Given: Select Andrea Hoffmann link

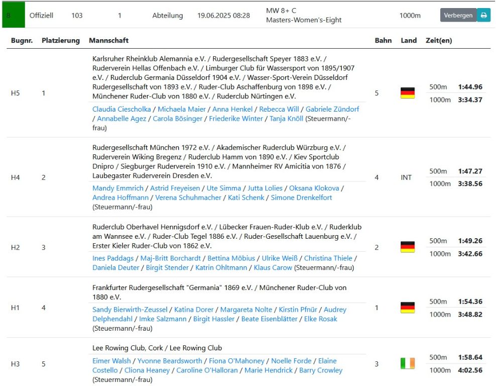Looking at the screenshot, I should click(120, 198).
